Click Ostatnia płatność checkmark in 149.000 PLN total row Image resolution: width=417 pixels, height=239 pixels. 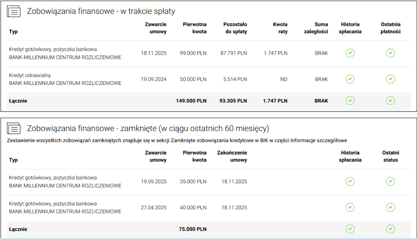[x=390, y=101]
